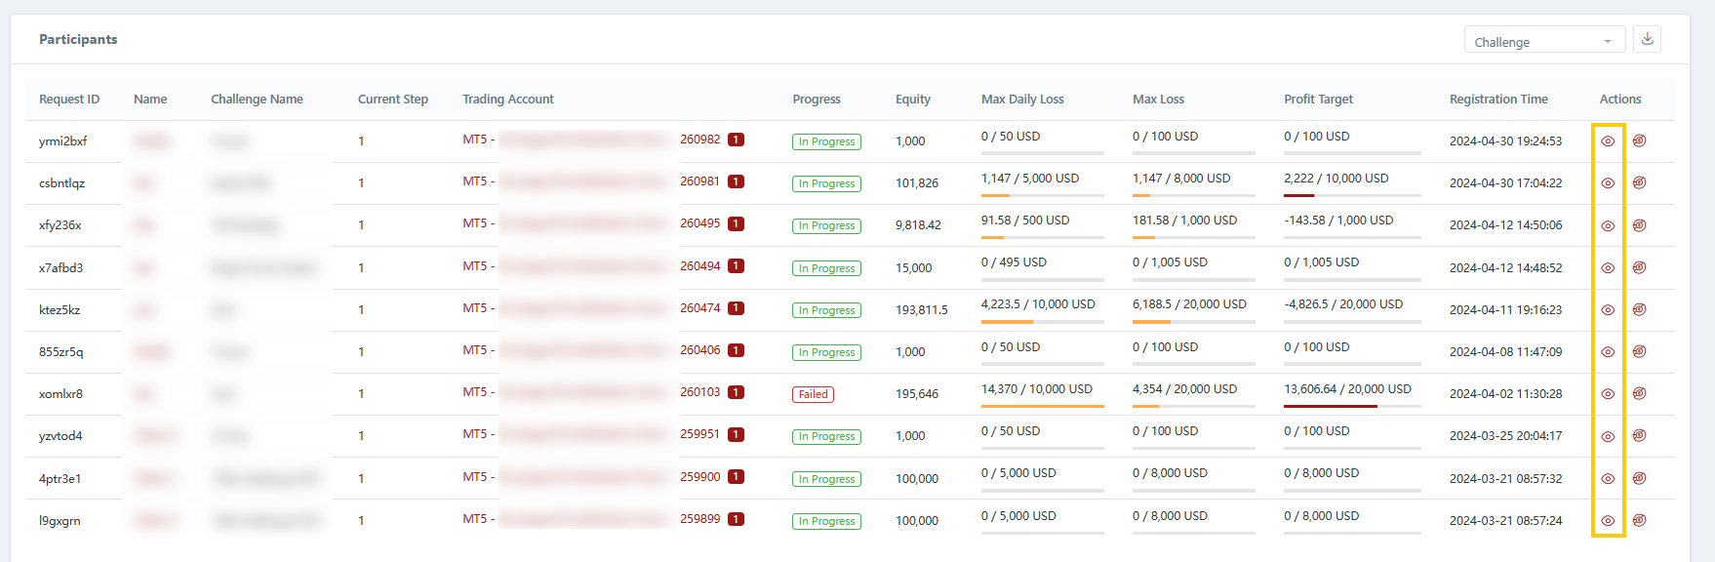
Task: Click the eye icon for request xfy236x
Action: pos(1608,225)
